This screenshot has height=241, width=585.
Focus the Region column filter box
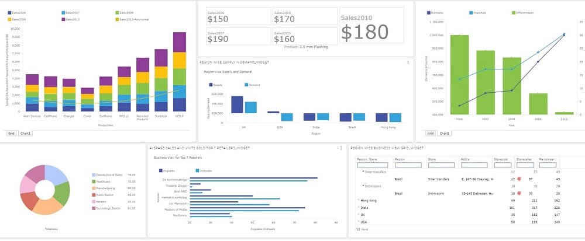click(x=408, y=165)
